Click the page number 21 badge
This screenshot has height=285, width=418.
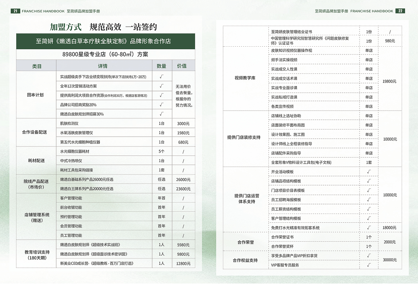tap(15, 11)
